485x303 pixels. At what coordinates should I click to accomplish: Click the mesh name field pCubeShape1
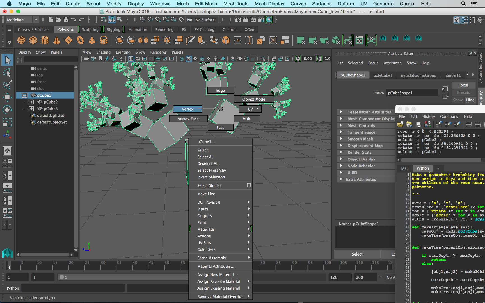click(412, 93)
